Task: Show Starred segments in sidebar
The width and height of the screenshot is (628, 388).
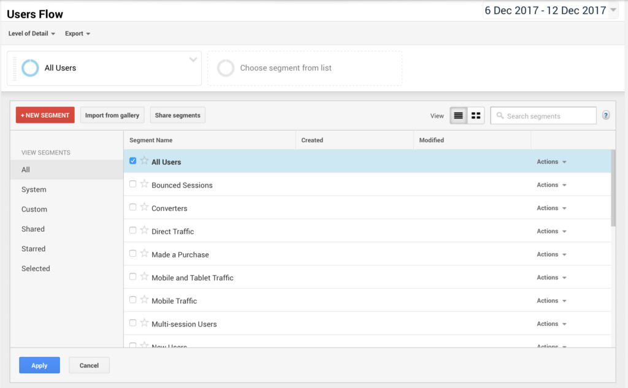Action: tap(34, 249)
